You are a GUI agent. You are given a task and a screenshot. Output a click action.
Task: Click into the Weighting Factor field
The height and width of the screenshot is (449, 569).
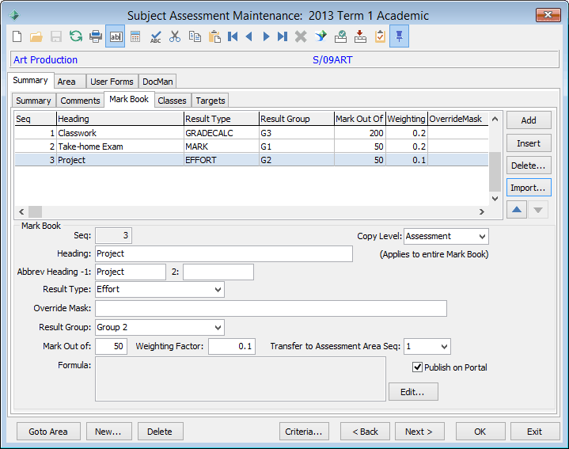click(x=232, y=347)
